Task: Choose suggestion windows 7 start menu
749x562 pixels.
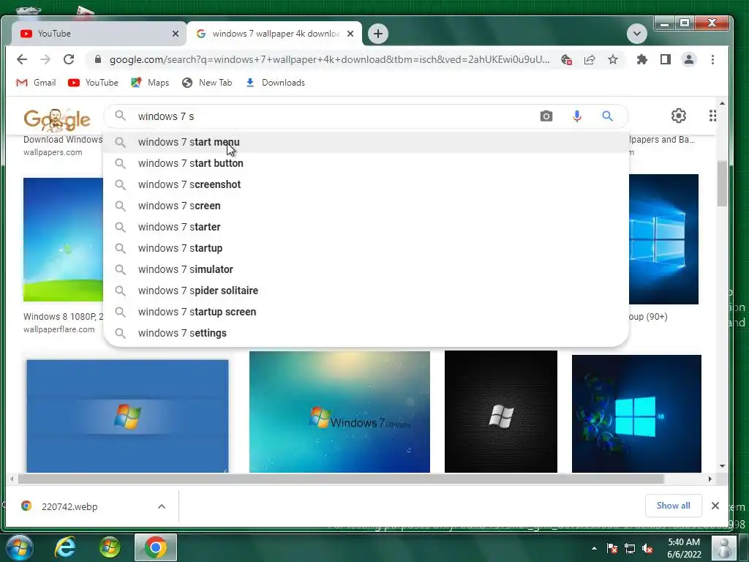Action: click(366, 142)
